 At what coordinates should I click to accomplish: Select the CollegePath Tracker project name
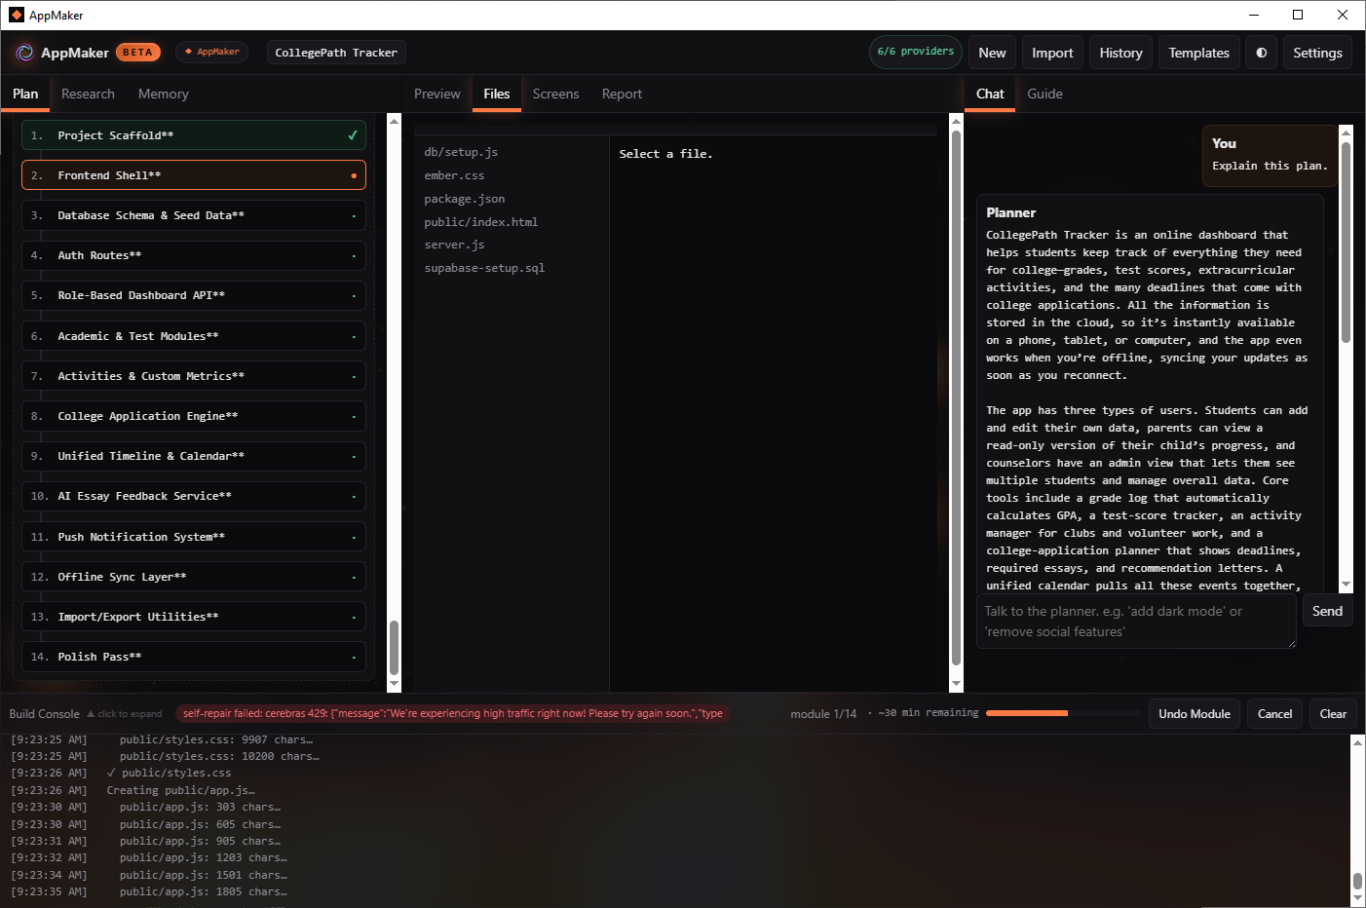click(x=336, y=53)
